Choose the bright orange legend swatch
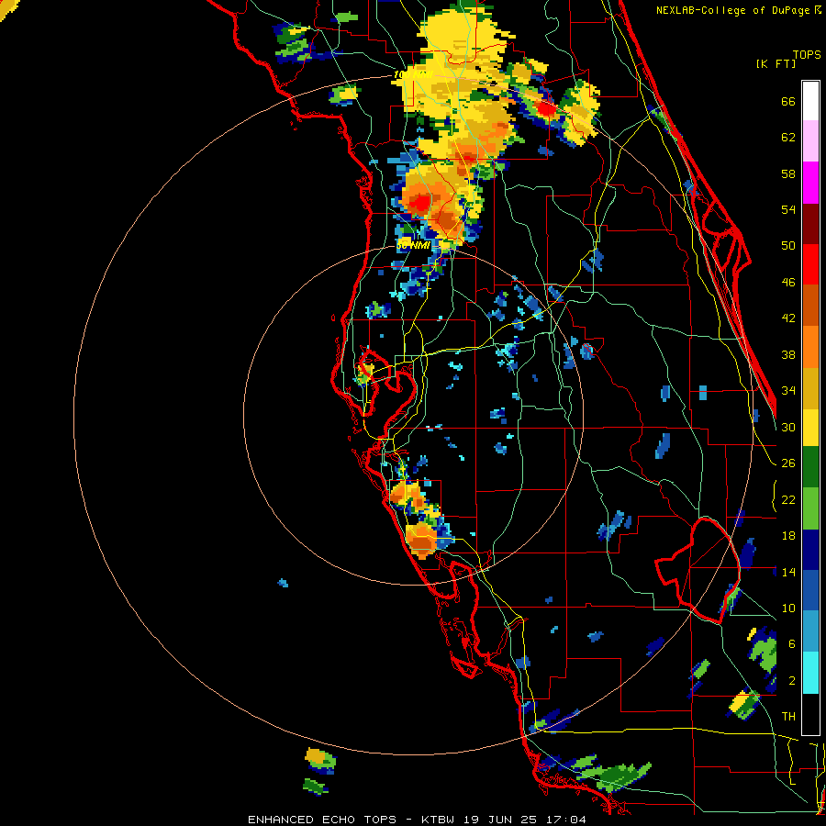The image size is (826, 826). pyautogui.click(x=810, y=347)
